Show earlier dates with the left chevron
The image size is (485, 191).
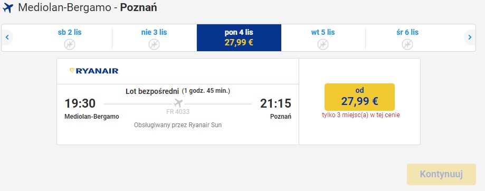tap(7, 37)
